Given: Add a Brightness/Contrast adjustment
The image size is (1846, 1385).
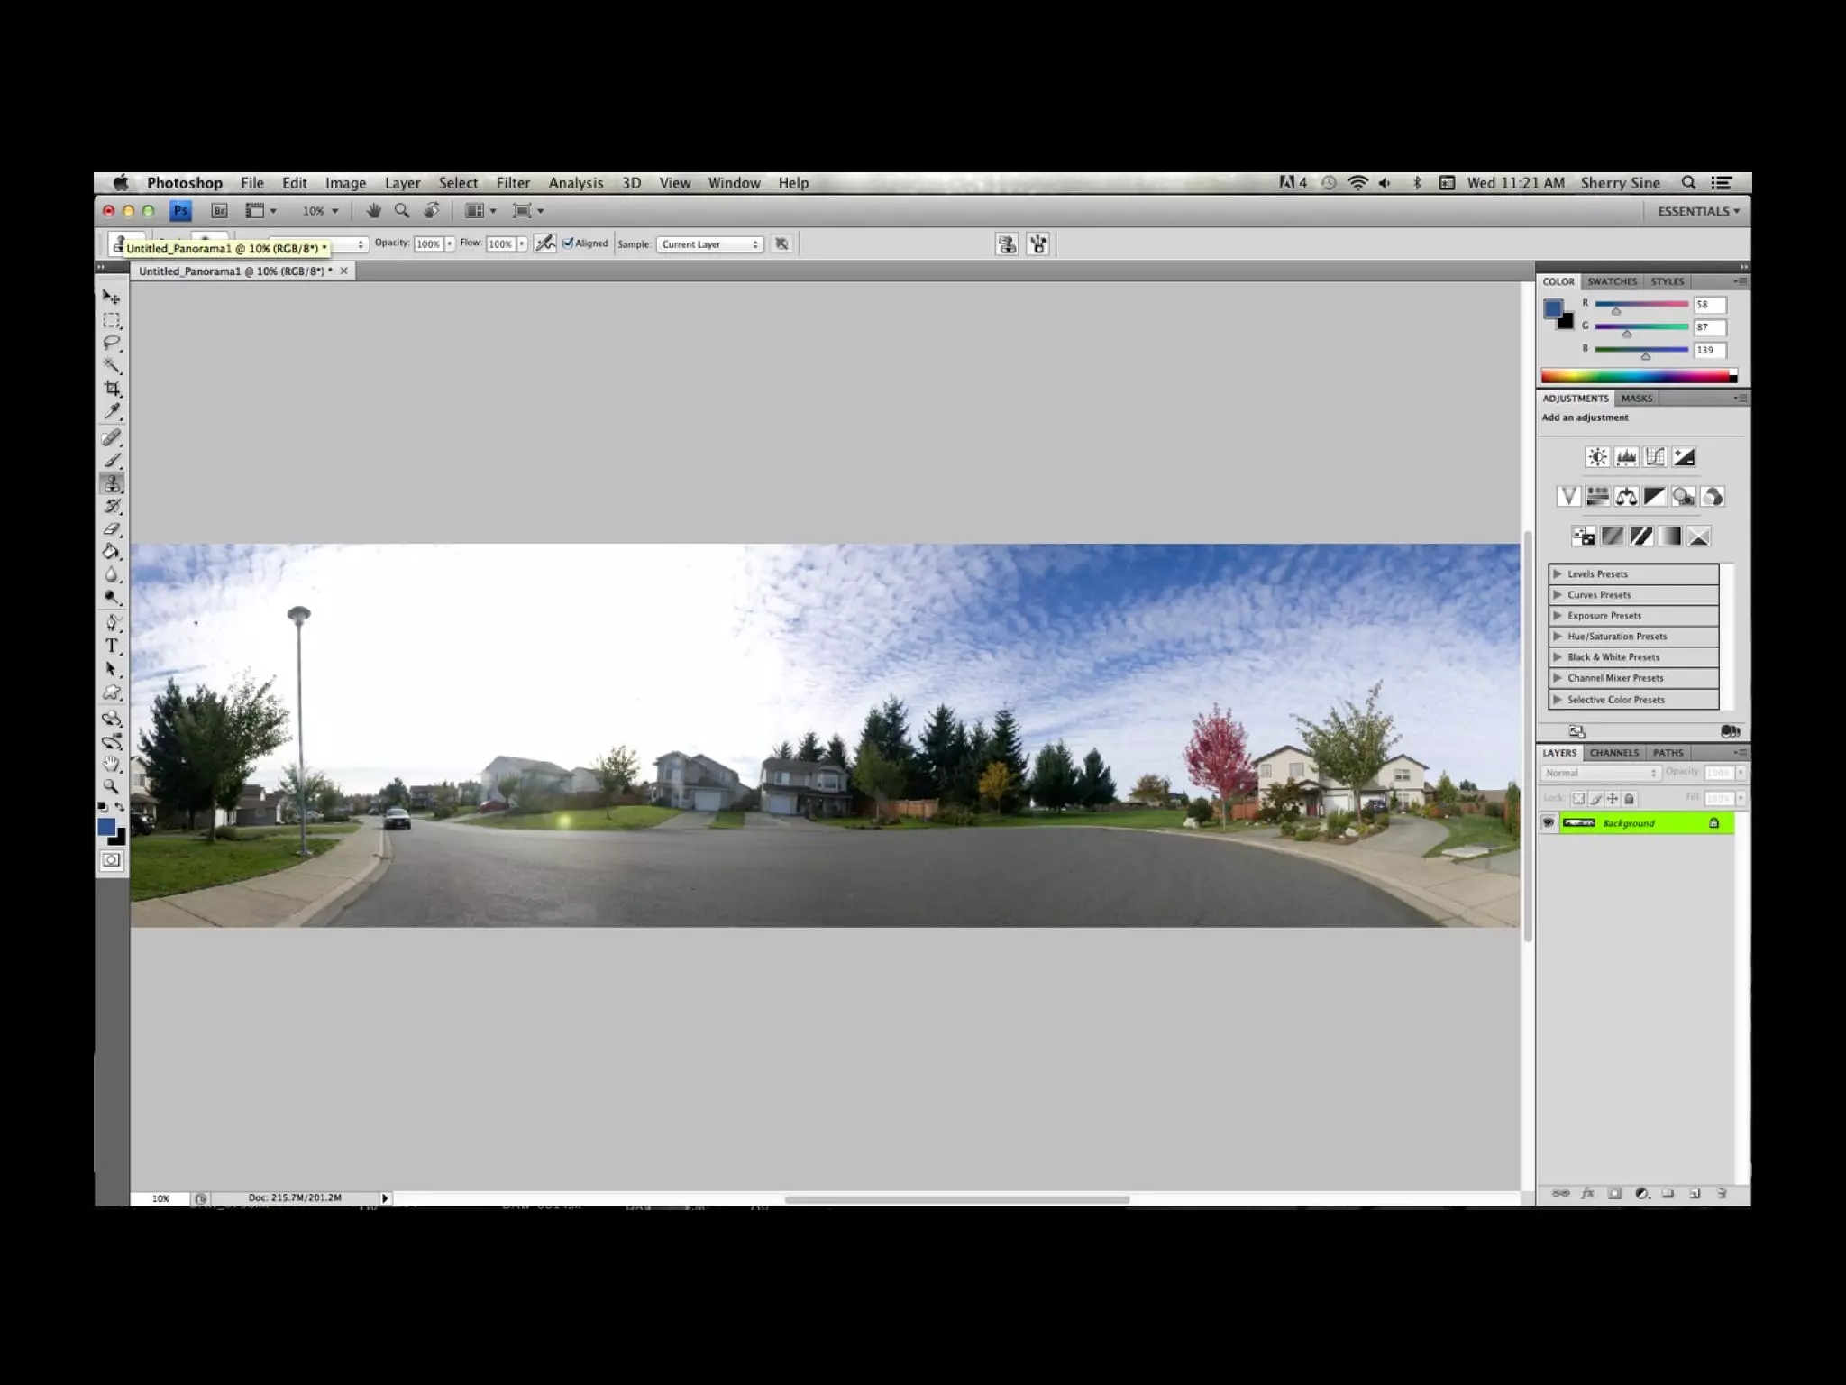Looking at the screenshot, I should pyautogui.click(x=1597, y=457).
